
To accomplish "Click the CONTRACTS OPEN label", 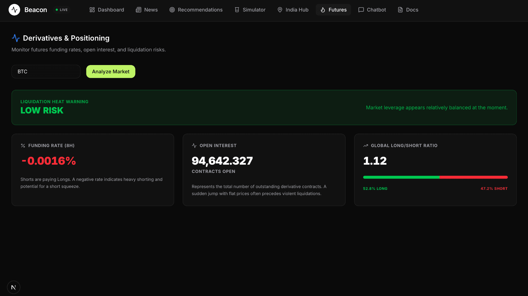I will coord(213,171).
